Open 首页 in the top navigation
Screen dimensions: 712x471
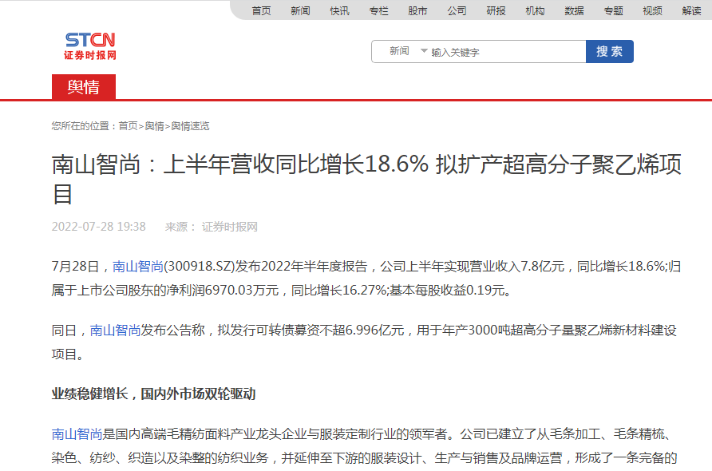[261, 10]
